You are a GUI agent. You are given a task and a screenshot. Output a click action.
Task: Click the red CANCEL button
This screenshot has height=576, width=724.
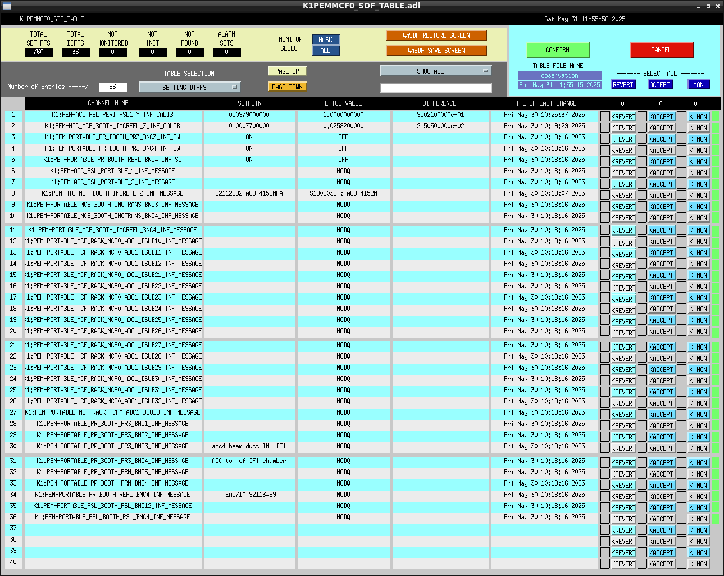pos(661,50)
